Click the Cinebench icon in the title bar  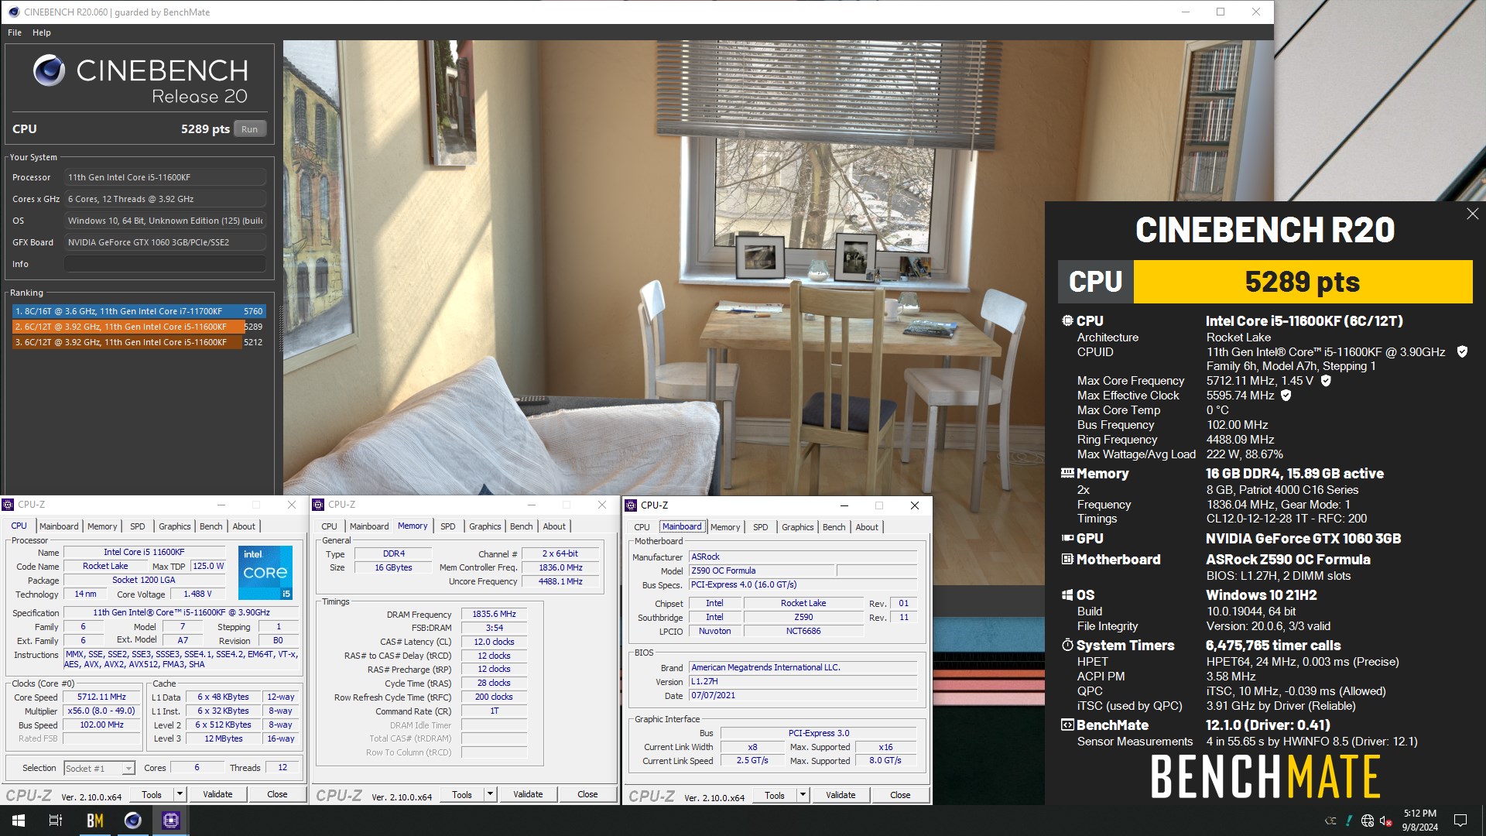[x=13, y=12]
